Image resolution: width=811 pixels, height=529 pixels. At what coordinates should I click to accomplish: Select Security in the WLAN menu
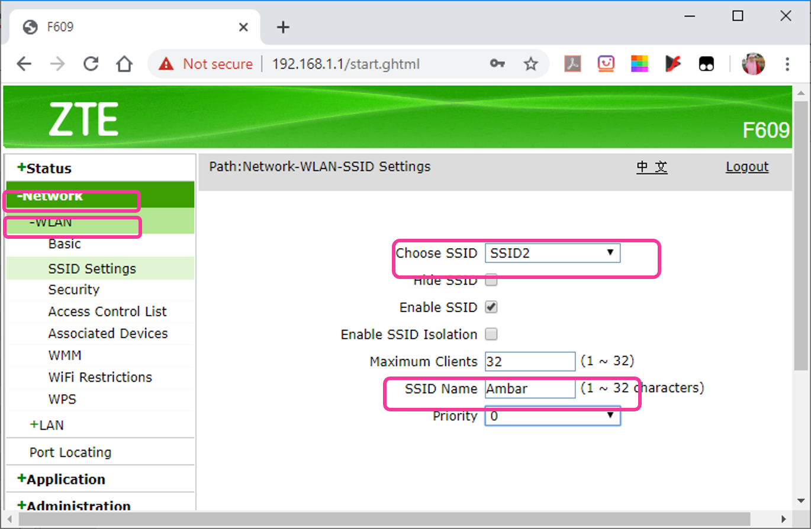coord(73,290)
